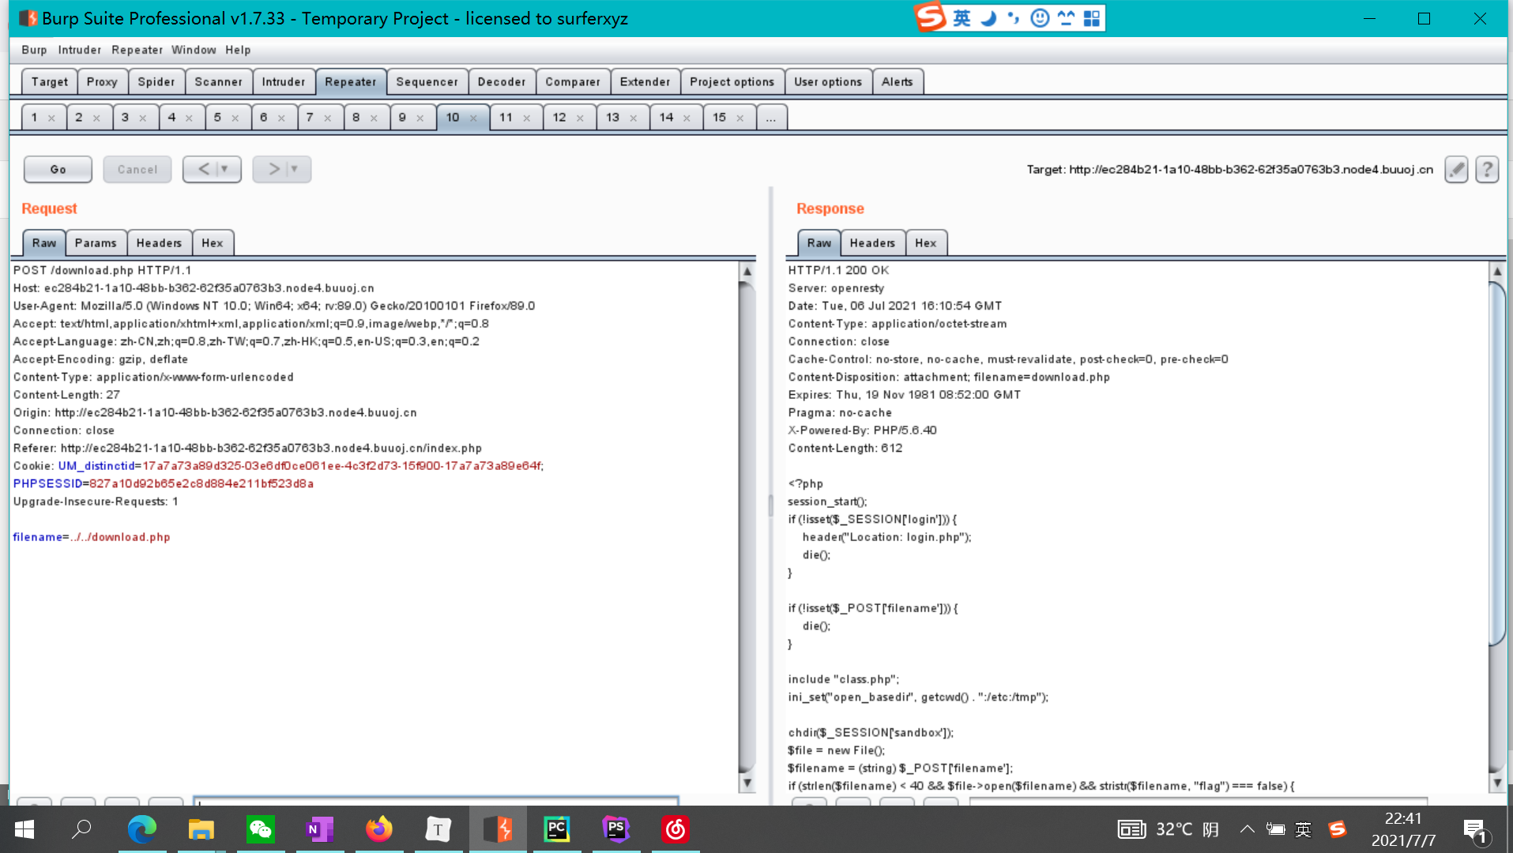Open the Project options tab
This screenshot has width=1513, height=853.
pyautogui.click(x=732, y=81)
